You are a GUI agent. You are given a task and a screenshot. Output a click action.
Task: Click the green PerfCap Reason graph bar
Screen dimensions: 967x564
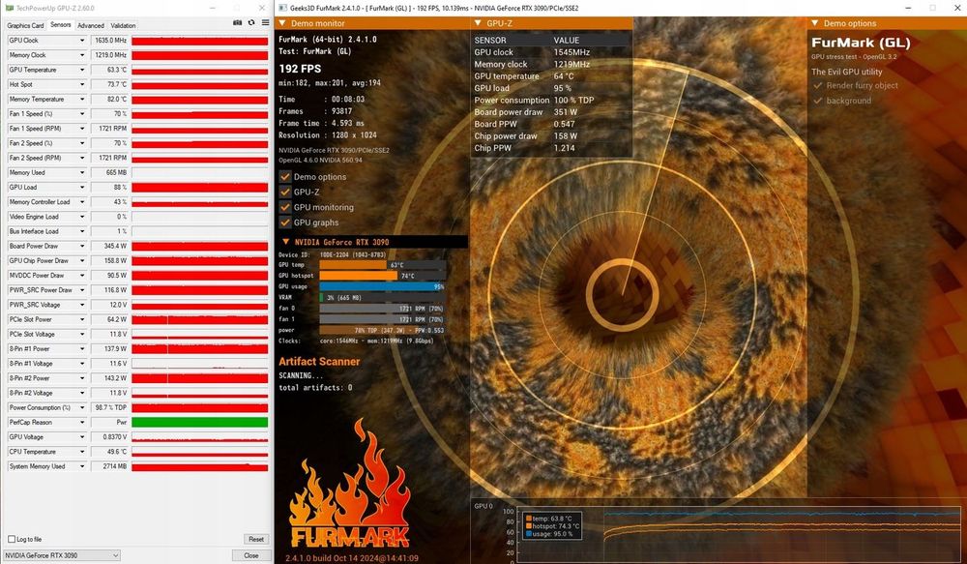200,422
